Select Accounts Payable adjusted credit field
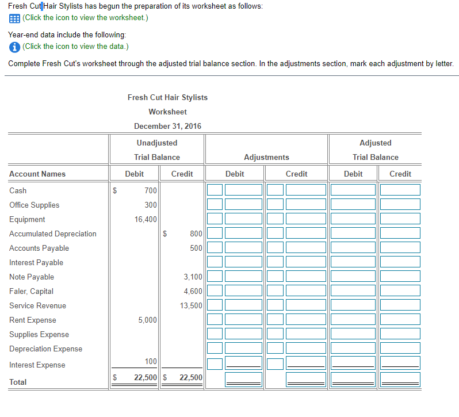459x417 pixels. coord(400,247)
